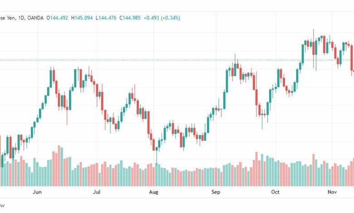Click the Yen 1D OANDA symbol legend
Image resolution: width=354 pixels, height=213 pixels.
pos(22,18)
